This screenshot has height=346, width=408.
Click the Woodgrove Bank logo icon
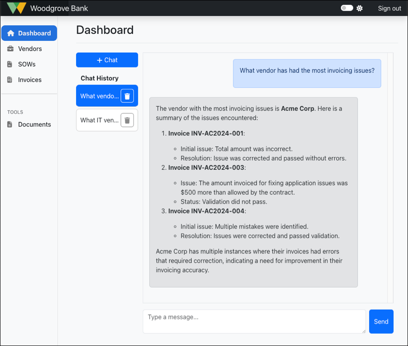[16, 8]
